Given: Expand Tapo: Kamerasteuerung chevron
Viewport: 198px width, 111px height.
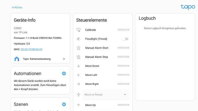Looking at the screenshot, I should (x=64, y=59).
